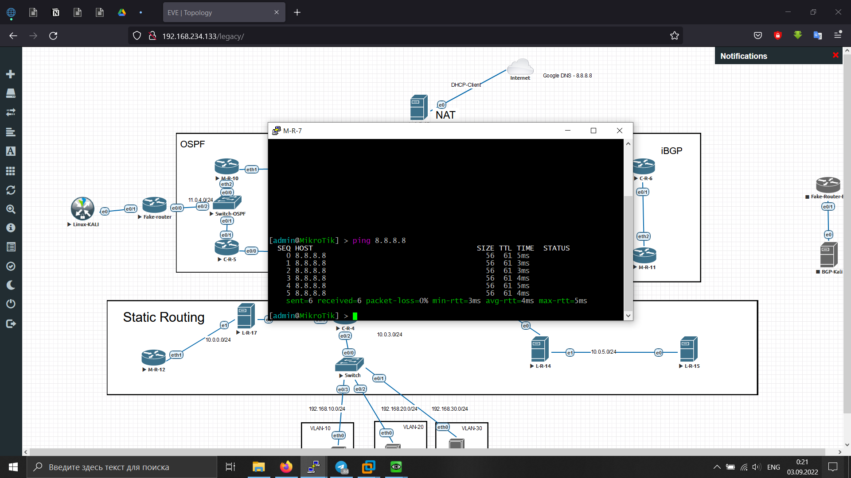Click the Lock lab checkmark icon
This screenshot has width=851, height=478.
point(11,266)
